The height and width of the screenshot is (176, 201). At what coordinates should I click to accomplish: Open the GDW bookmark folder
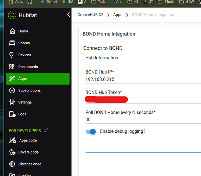187,2
